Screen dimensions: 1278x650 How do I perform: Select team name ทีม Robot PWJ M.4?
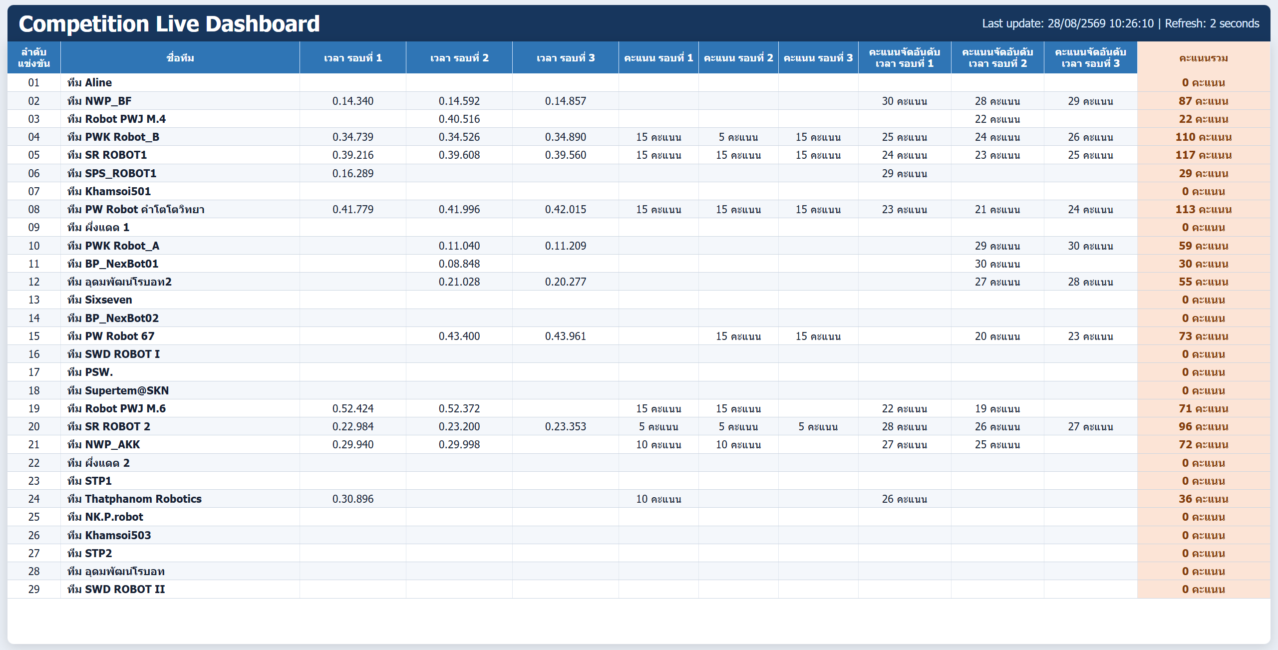(116, 119)
